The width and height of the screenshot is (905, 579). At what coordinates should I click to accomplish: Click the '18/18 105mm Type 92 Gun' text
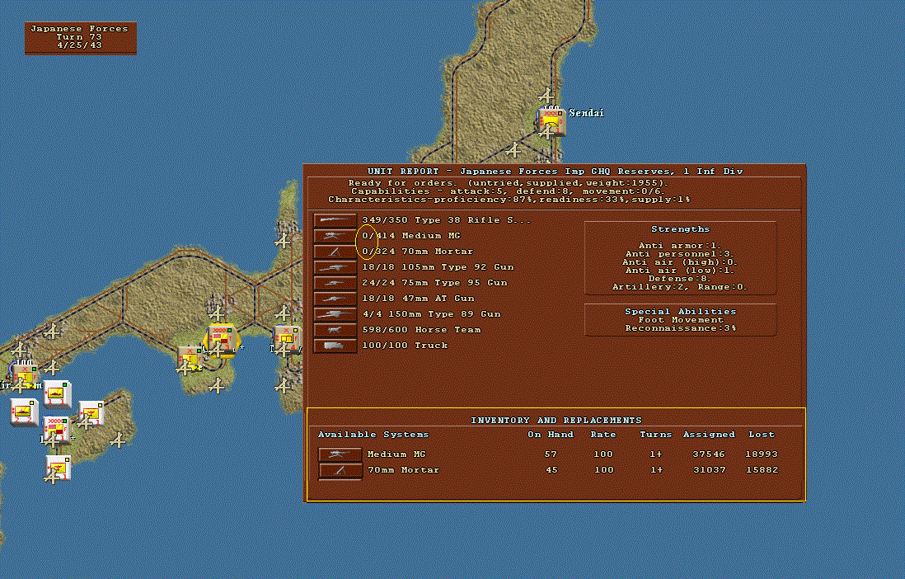coord(438,267)
